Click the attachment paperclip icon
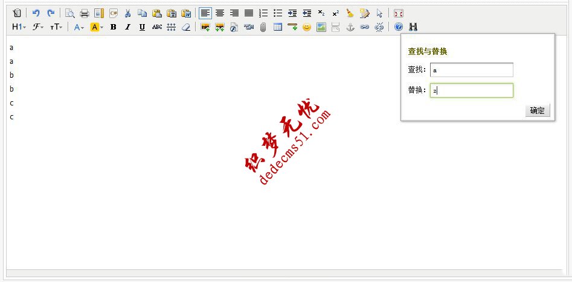 coord(263,27)
